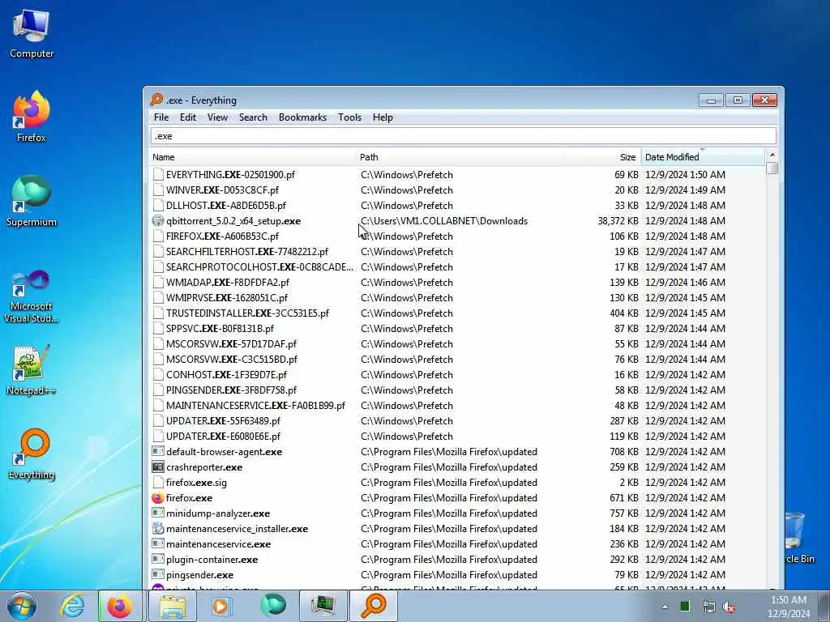Sort results by Path column header
The image size is (830, 622).
point(458,157)
